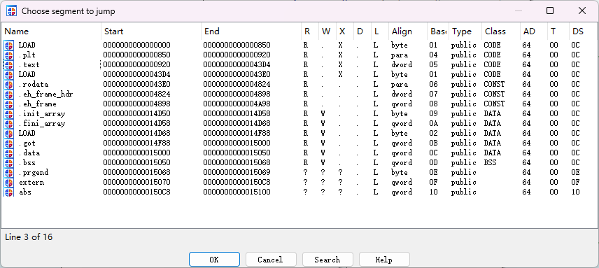
Task: Click the Type column header
Action: click(465, 31)
